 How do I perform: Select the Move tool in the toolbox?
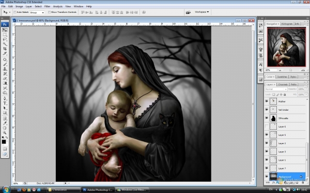coord(5,30)
